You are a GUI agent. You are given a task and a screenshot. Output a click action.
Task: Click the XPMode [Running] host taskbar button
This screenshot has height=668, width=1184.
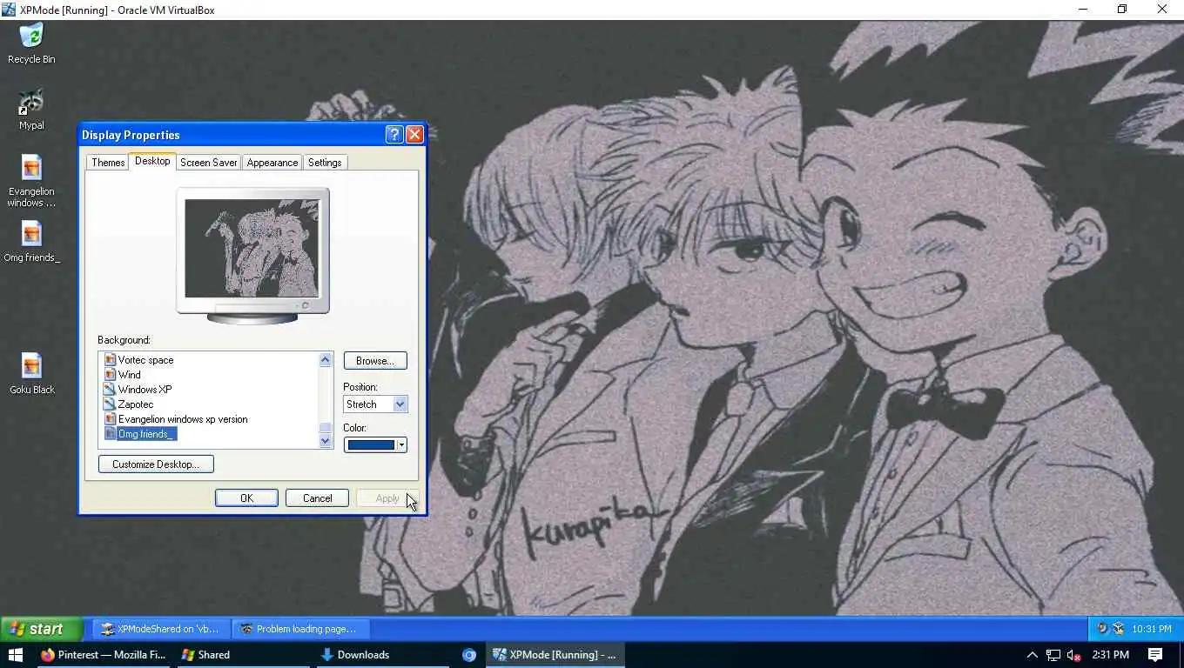coord(555,655)
